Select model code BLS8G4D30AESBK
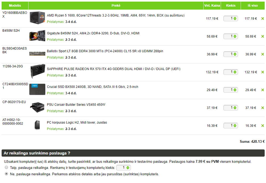This screenshot has height=183, width=266. [x=15, y=50]
